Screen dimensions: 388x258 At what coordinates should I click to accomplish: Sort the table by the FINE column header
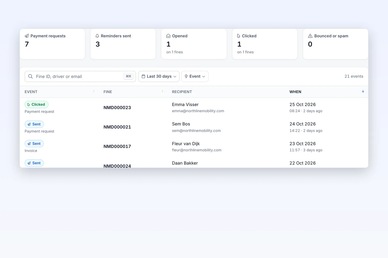pos(108,92)
